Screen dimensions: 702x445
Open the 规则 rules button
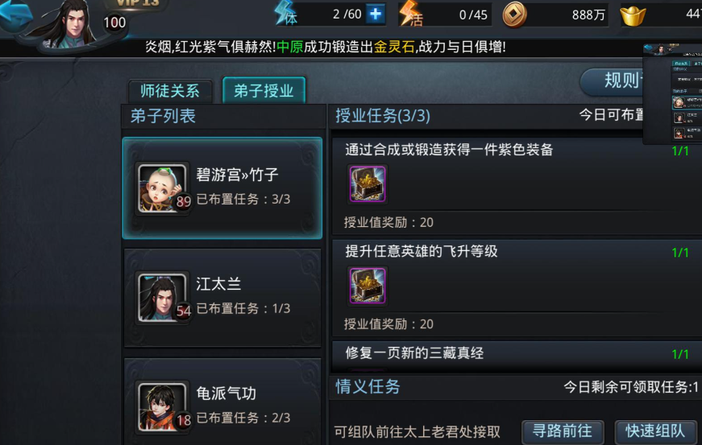click(613, 81)
